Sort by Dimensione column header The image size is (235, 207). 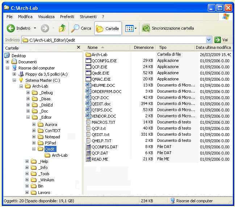point(144,47)
